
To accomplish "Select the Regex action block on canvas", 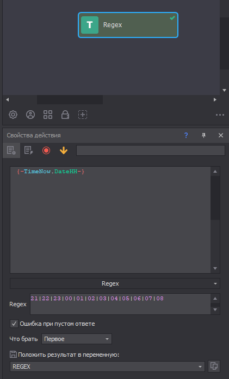I will pyautogui.click(x=128, y=25).
